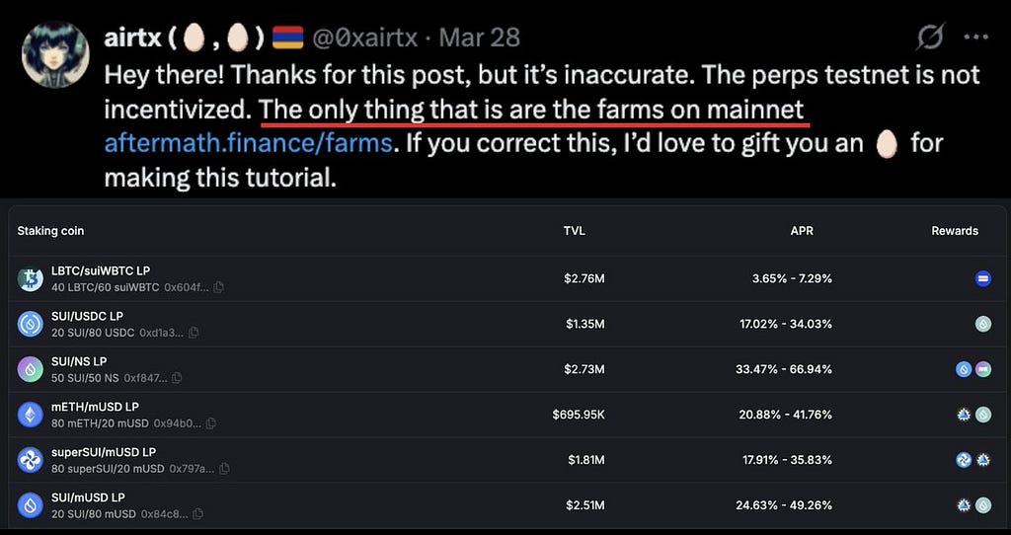Image resolution: width=1011 pixels, height=535 pixels.
Task: Copy SUI/NS LP address icon
Action: pos(177,378)
